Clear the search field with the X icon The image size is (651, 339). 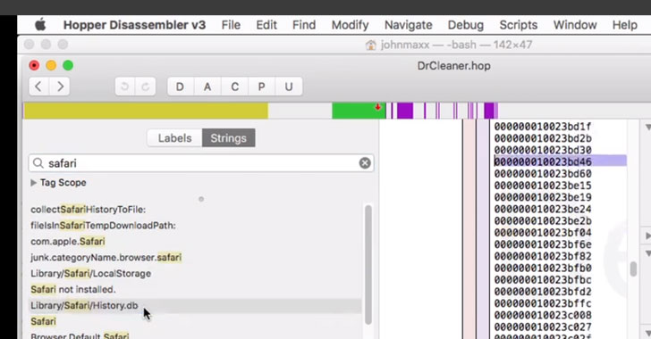[365, 163]
